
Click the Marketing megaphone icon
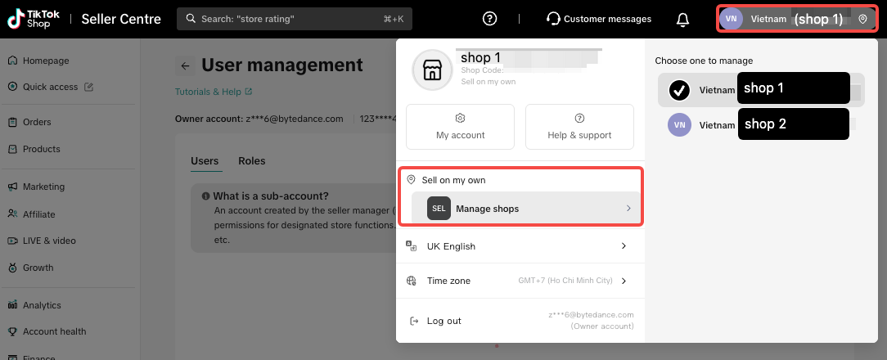pyautogui.click(x=12, y=187)
